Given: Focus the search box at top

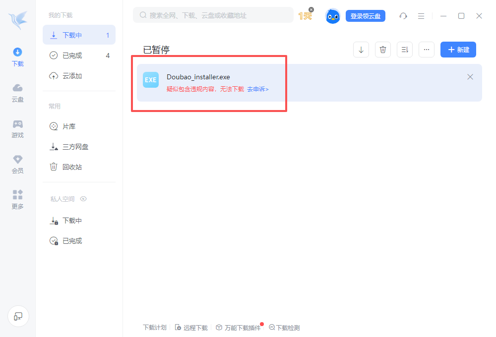Looking at the screenshot, I should [213, 15].
